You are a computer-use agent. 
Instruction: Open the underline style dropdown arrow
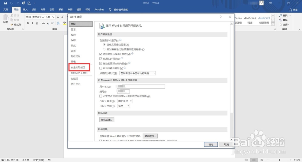40,23
